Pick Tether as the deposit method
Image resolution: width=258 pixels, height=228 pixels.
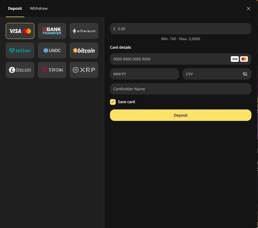20,50
